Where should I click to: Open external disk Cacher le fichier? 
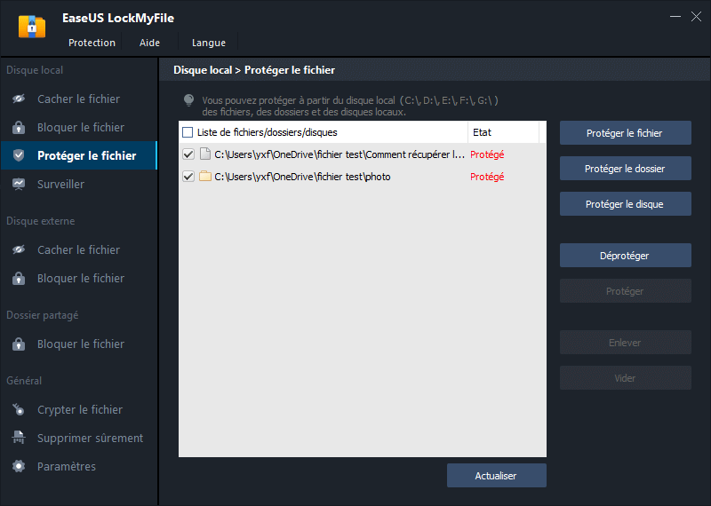coord(78,249)
